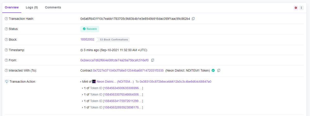Open Token ID 15845633076546664506 link

click(123, 95)
